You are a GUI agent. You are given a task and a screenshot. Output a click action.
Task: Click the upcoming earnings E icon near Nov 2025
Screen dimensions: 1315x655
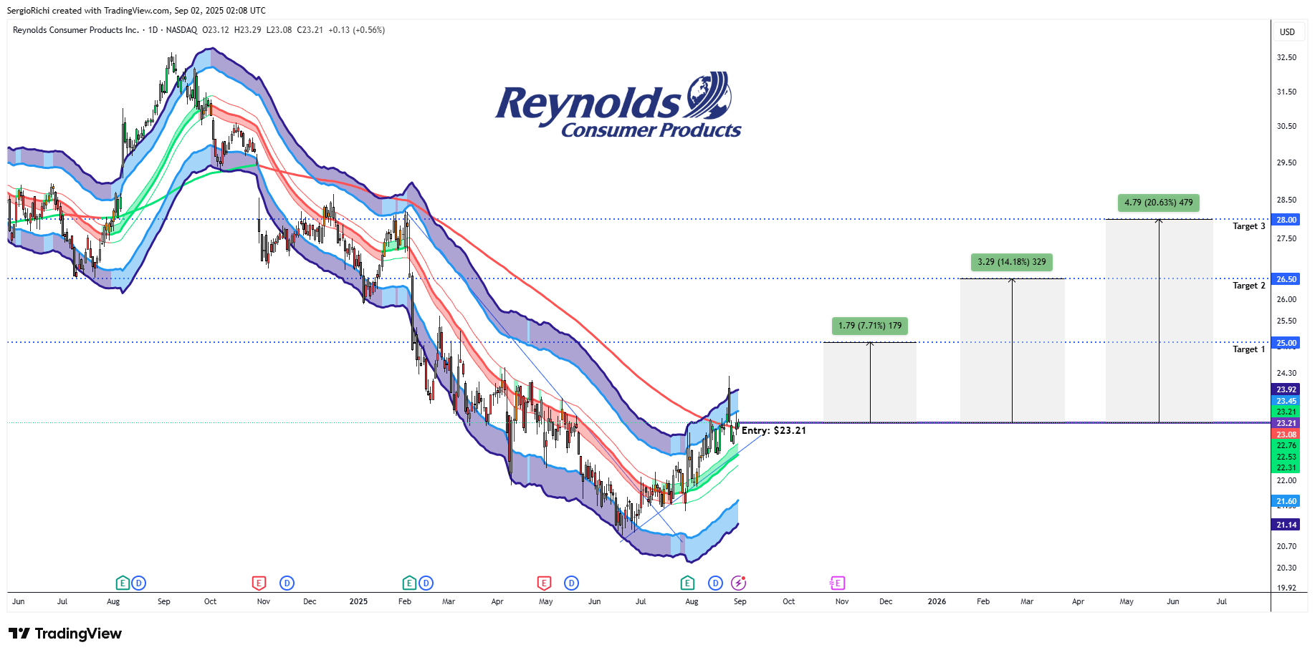click(837, 583)
